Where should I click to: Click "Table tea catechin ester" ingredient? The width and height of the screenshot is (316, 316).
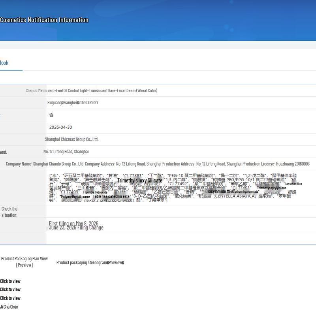tap(112, 196)
